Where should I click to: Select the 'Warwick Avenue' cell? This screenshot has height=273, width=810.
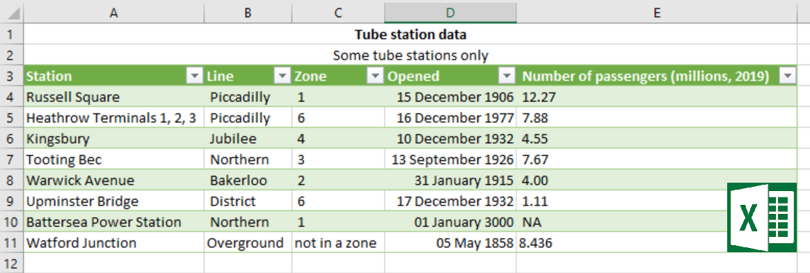pyautogui.click(x=114, y=180)
